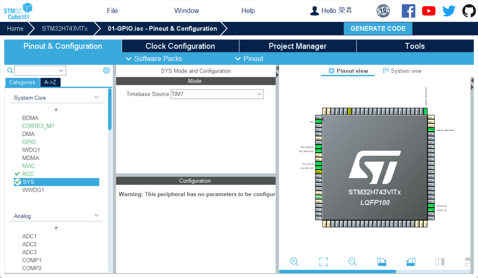The image size is (478, 278).
Task: Switch to System view
Action: (x=402, y=71)
